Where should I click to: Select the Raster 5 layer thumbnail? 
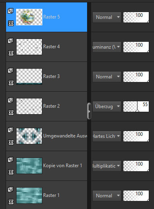29,17
